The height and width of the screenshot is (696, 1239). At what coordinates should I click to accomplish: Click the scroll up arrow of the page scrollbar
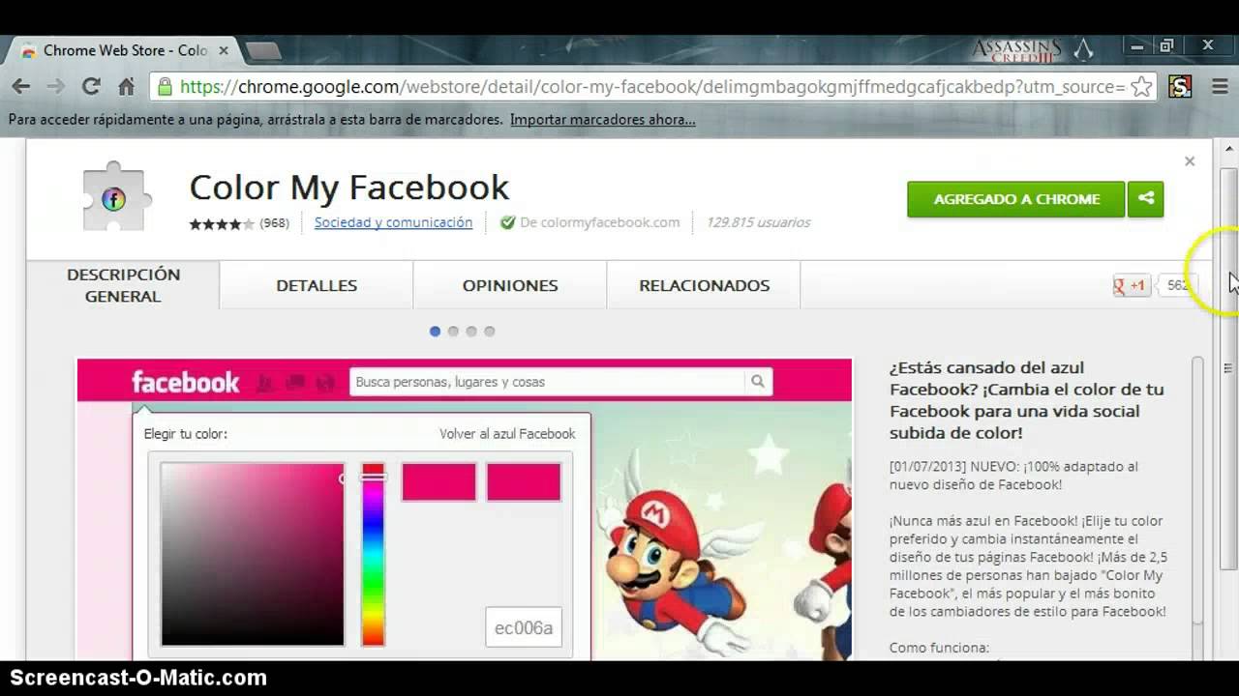pyautogui.click(x=1229, y=149)
